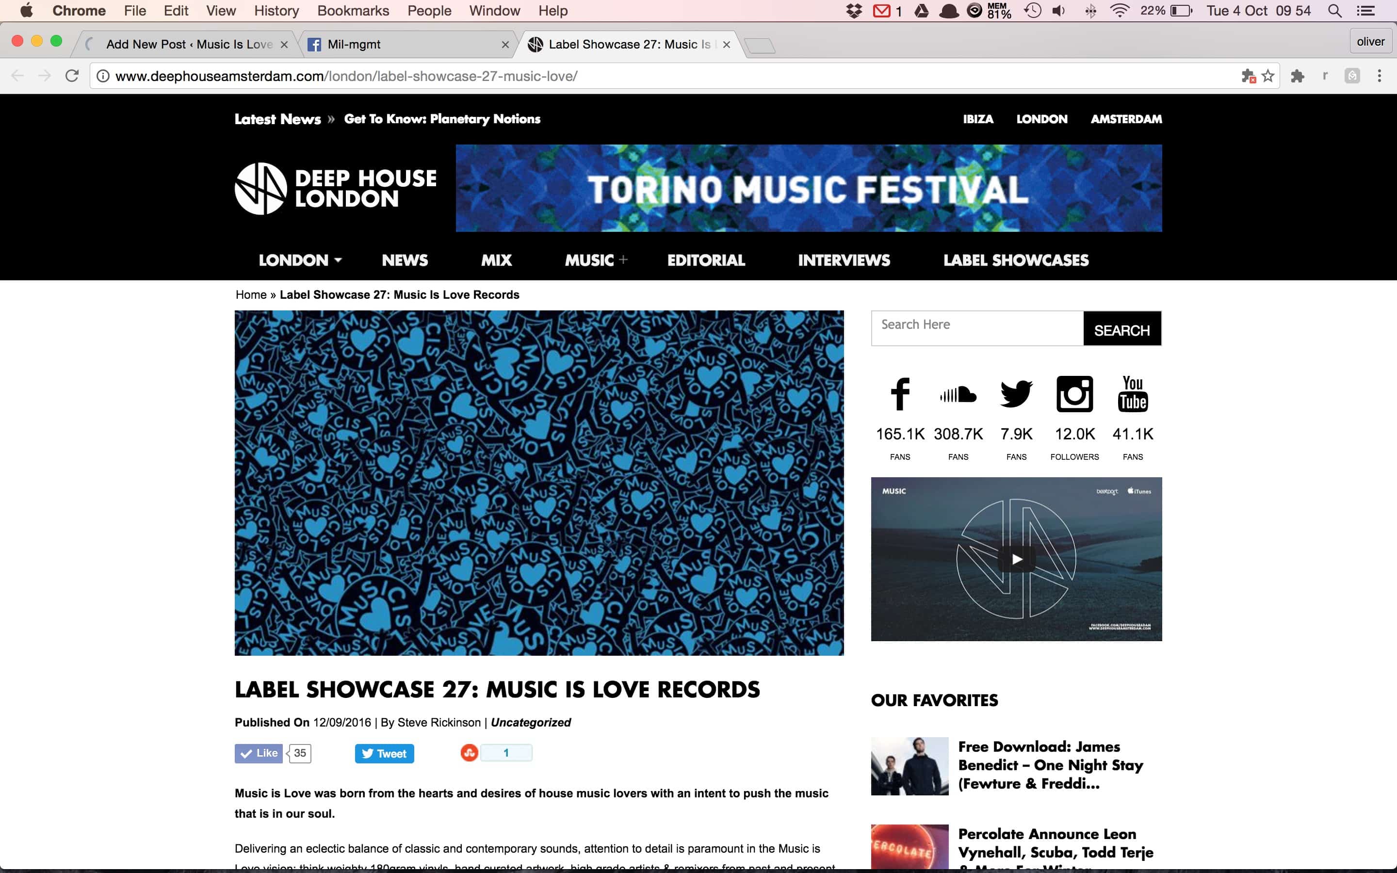Screen dimensions: 1397x873
Task: Open the People menu
Action: pos(429,10)
